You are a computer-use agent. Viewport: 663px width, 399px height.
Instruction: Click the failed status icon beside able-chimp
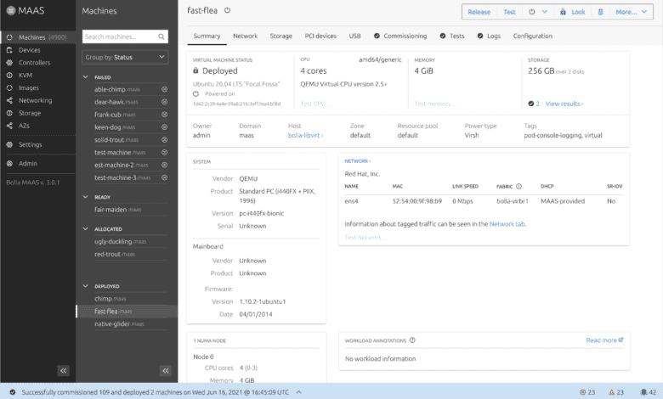pyautogui.click(x=165, y=89)
